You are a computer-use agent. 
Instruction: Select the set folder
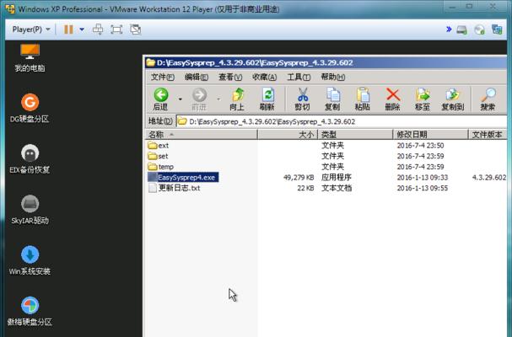pyautogui.click(x=158, y=156)
